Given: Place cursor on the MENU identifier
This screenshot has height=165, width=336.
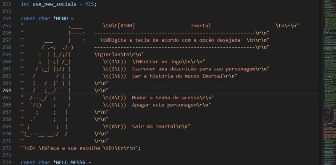Looking at the screenshot, I should point(62,18).
